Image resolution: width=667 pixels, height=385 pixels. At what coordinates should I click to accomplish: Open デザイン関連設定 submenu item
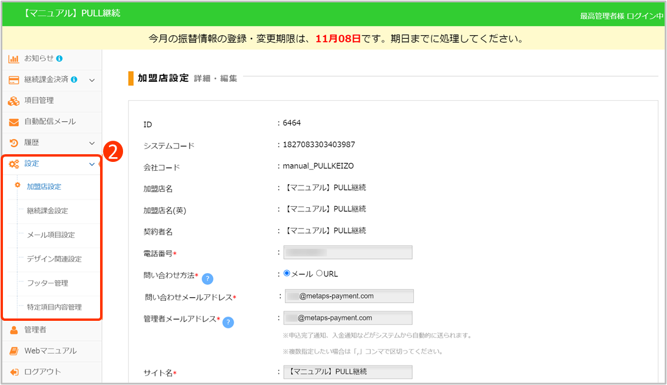(x=54, y=259)
